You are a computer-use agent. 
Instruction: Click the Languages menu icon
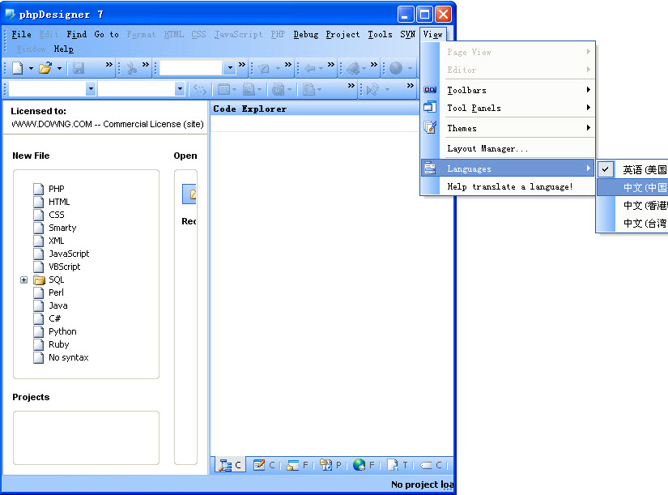[430, 169]
